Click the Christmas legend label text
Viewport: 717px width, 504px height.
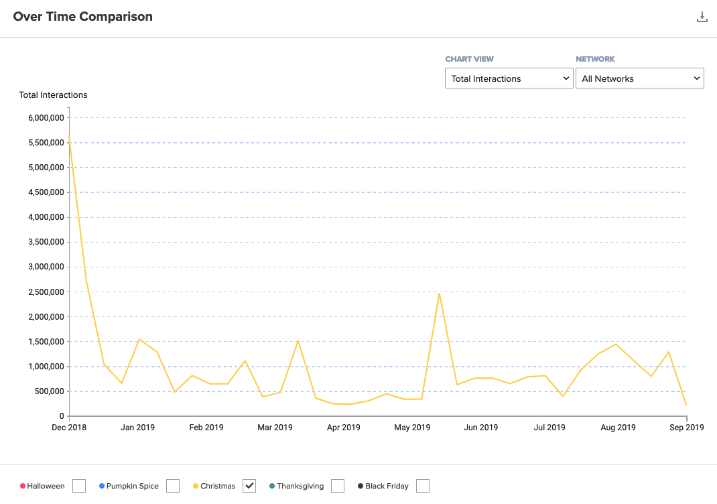click(218, 486)
